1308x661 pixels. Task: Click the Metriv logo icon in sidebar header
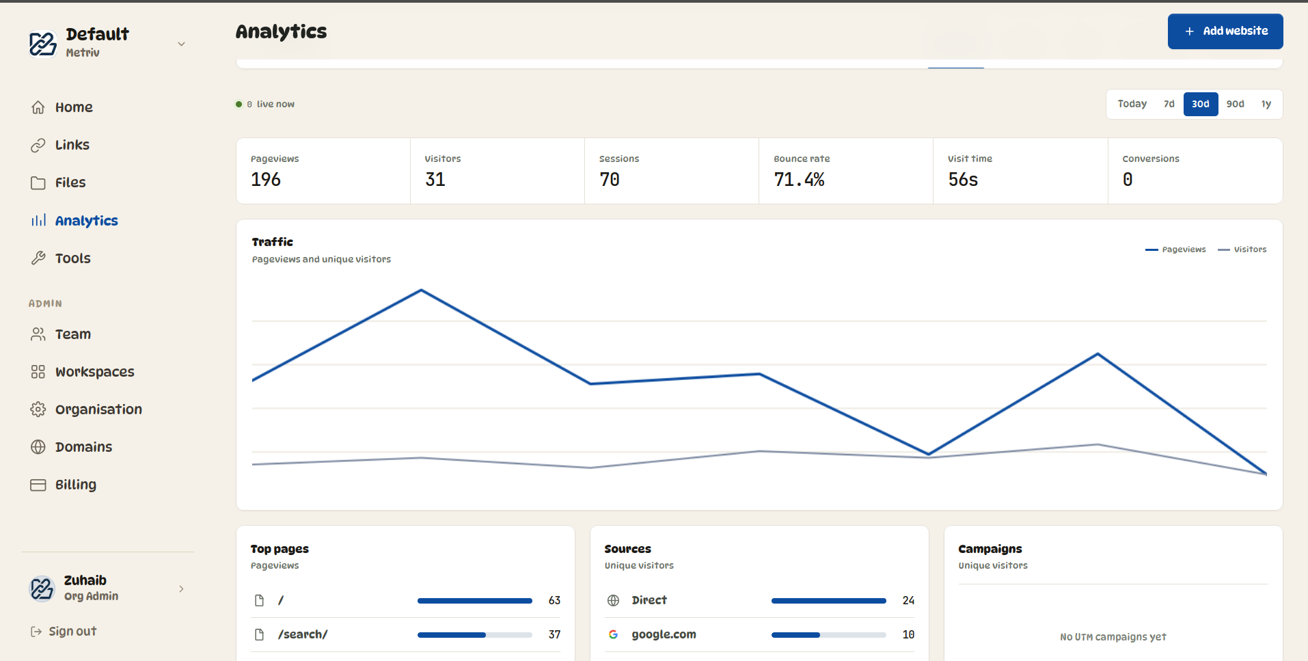42,43
